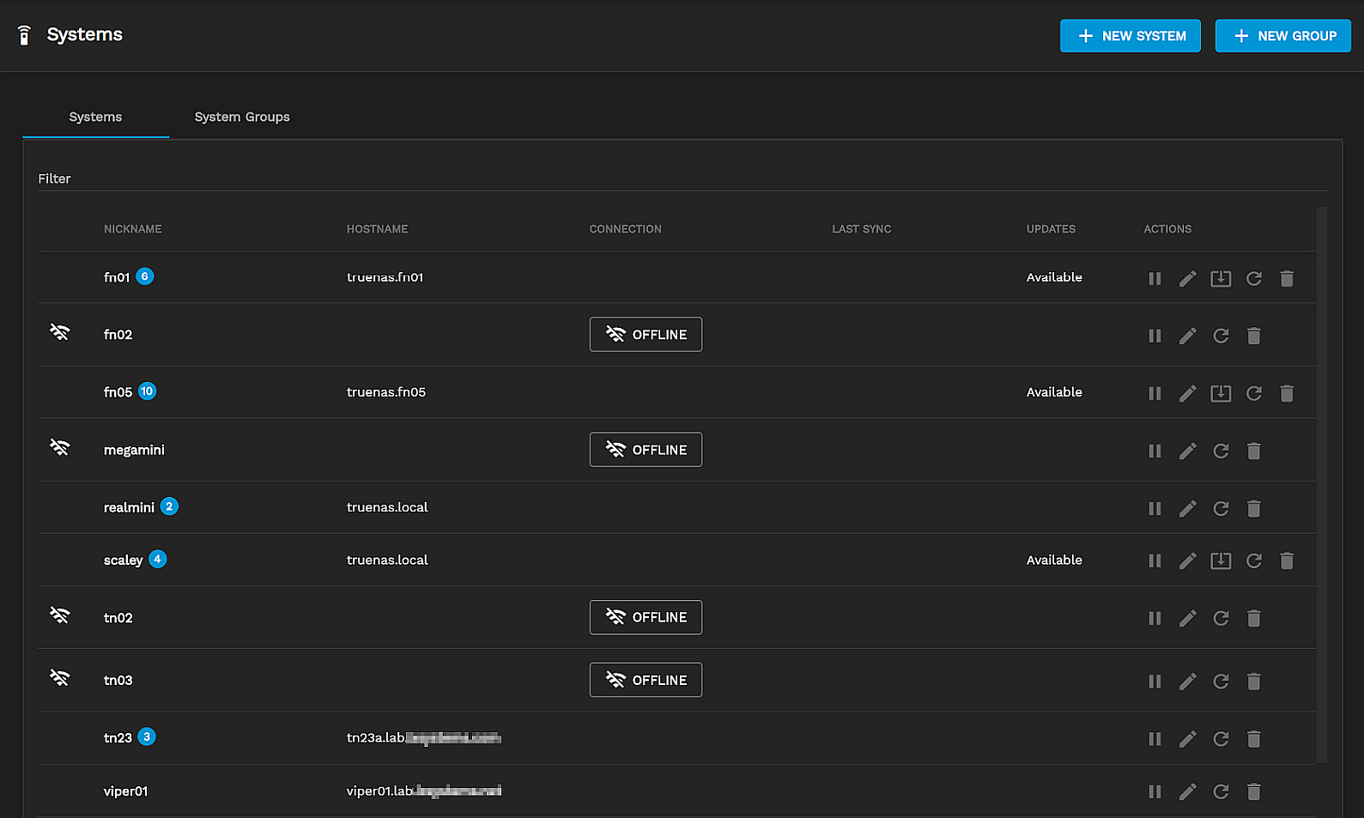
Task: Focus the Filter input field
Action: 682,179
